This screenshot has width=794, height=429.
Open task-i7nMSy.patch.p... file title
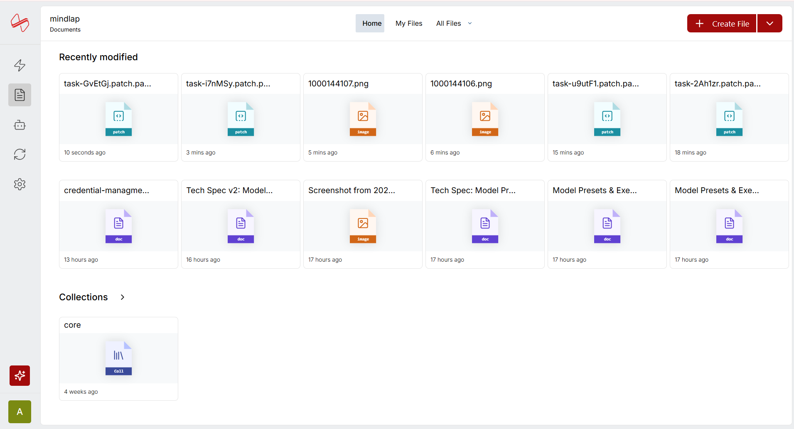(228, 83)
